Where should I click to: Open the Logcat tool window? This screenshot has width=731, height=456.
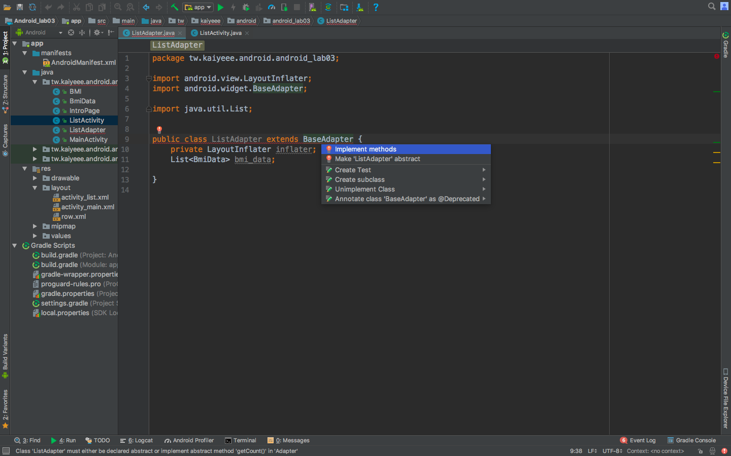coord(137,441)
